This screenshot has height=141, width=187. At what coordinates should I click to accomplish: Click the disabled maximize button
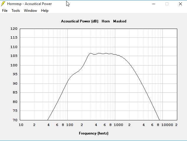(x=167, y=4)
